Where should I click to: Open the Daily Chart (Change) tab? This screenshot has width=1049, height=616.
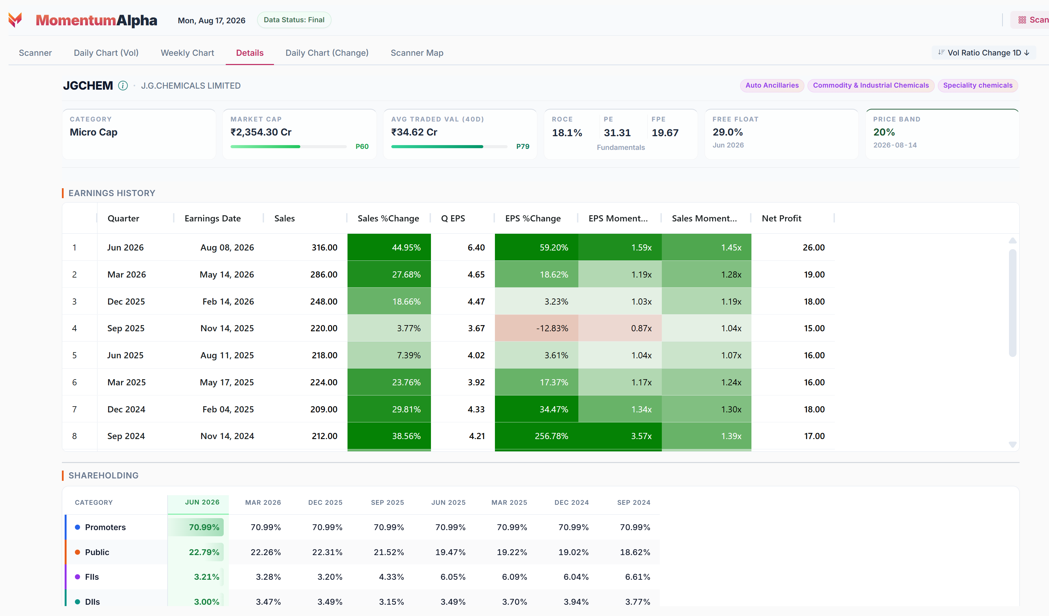(x=327, y=53)
